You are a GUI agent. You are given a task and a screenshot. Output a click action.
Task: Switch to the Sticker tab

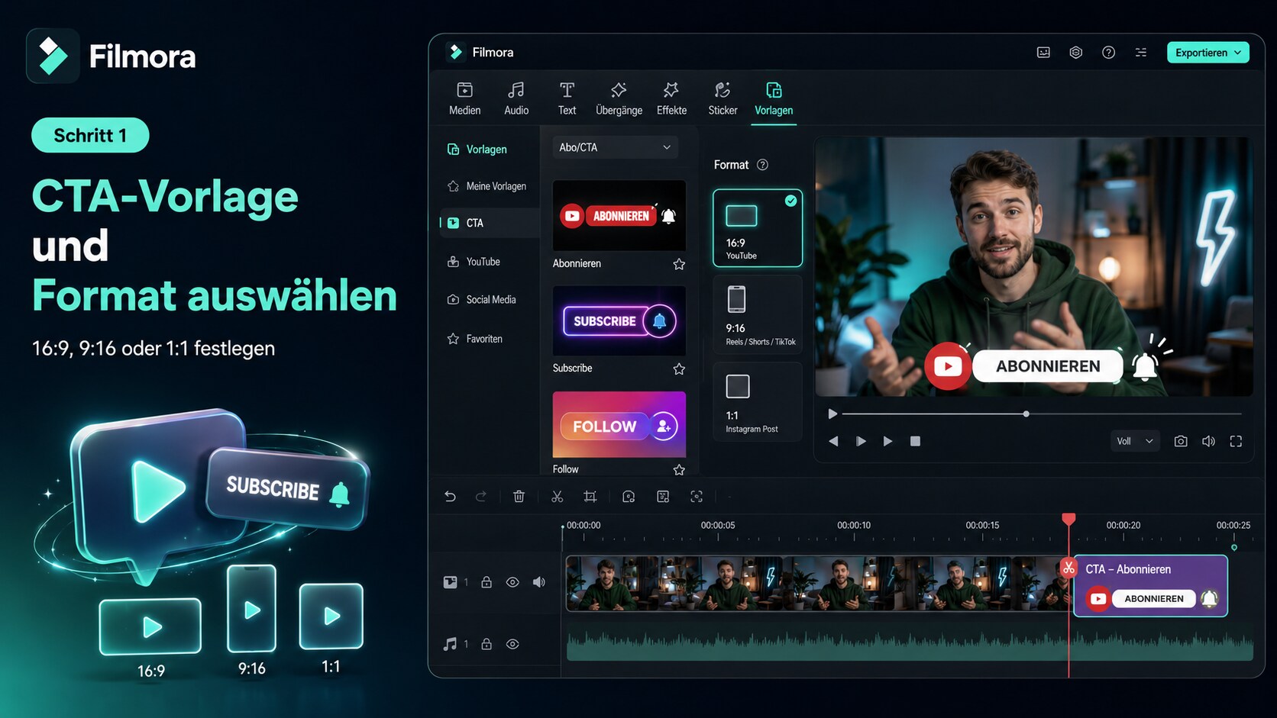(x=723, y=99)
